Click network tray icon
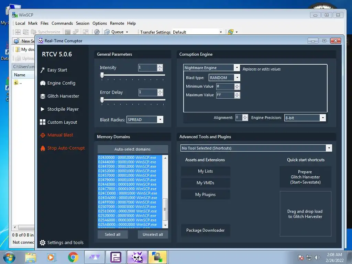352x264 pixels. click(x=309, y=257)
